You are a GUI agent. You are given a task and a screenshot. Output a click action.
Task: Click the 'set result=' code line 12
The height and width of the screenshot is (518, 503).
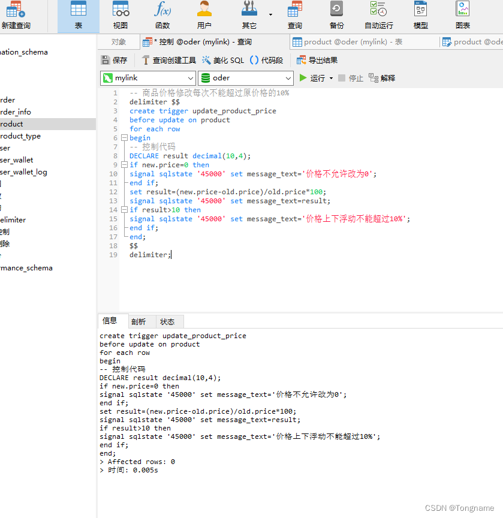tap(228, 192)
